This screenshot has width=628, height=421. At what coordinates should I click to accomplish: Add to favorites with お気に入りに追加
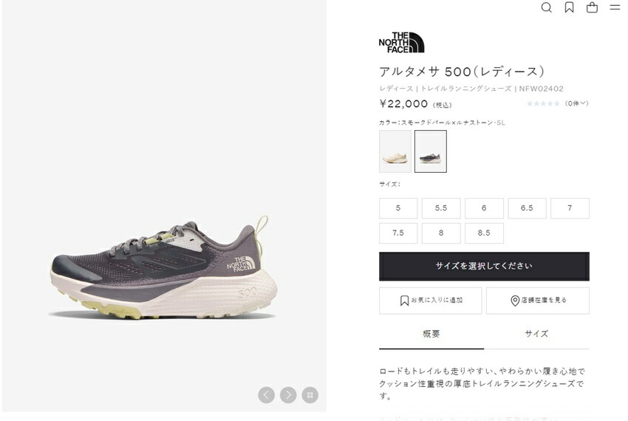click(x=431, y=301)
